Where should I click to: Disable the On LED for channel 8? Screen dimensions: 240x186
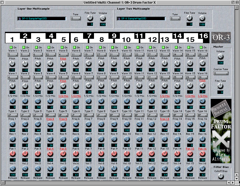pyautogui.click(x=100, y=47)
